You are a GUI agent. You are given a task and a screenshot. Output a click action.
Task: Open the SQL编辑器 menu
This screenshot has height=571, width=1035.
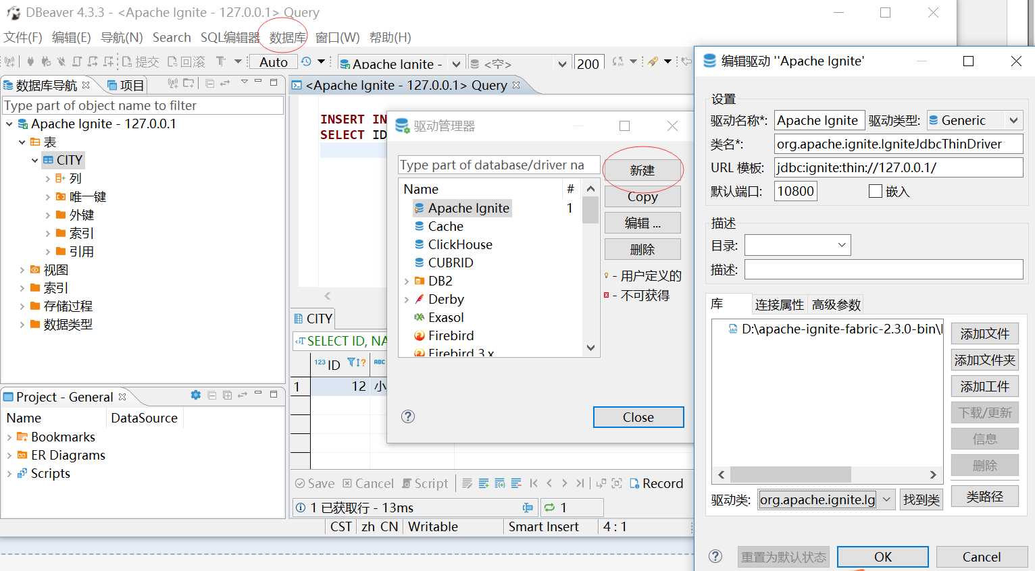[230, 37]
